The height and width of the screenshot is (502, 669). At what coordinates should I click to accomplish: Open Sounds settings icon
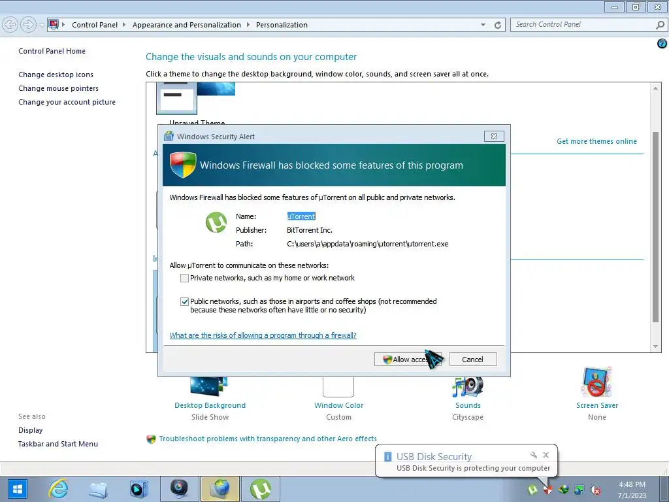tap(468, 386)
